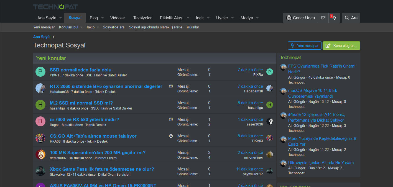
Task: Open topic M.2 SSD mi normal SSD mi?
Action: (x=81, y=103)
